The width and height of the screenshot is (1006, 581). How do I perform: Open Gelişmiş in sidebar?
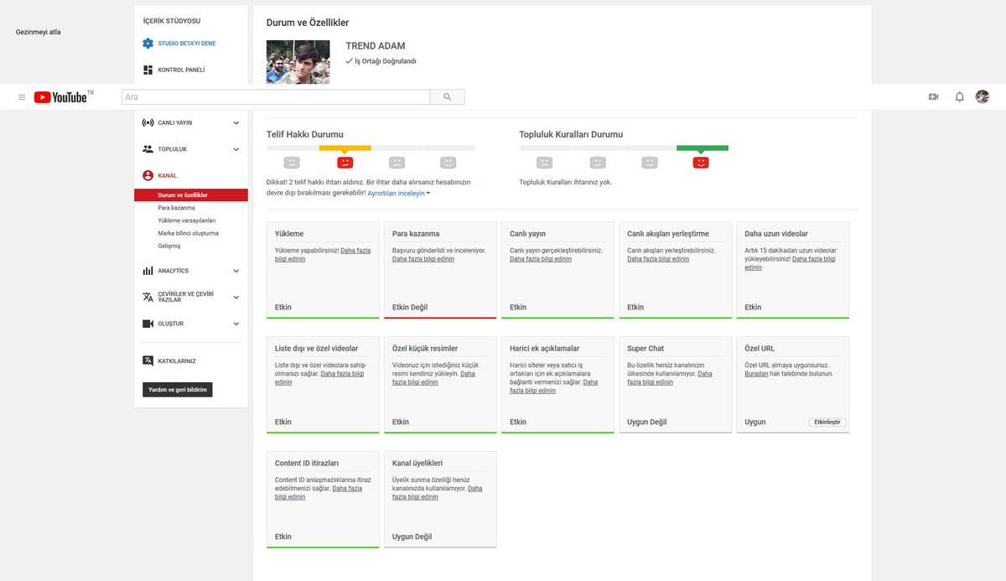click(169, 246)
